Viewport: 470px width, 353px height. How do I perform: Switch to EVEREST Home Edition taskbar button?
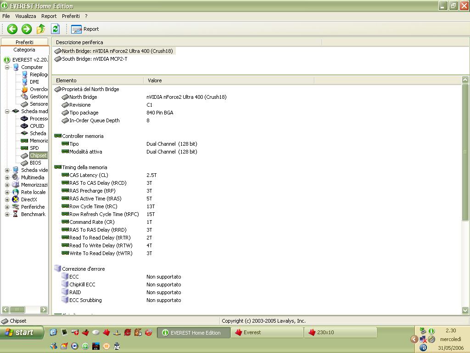coord(194,333)
